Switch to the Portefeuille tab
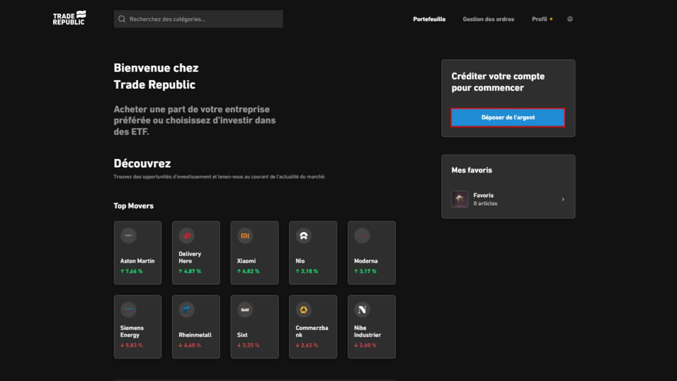Viewport: 677px width, 381px height. click(429, 19)
